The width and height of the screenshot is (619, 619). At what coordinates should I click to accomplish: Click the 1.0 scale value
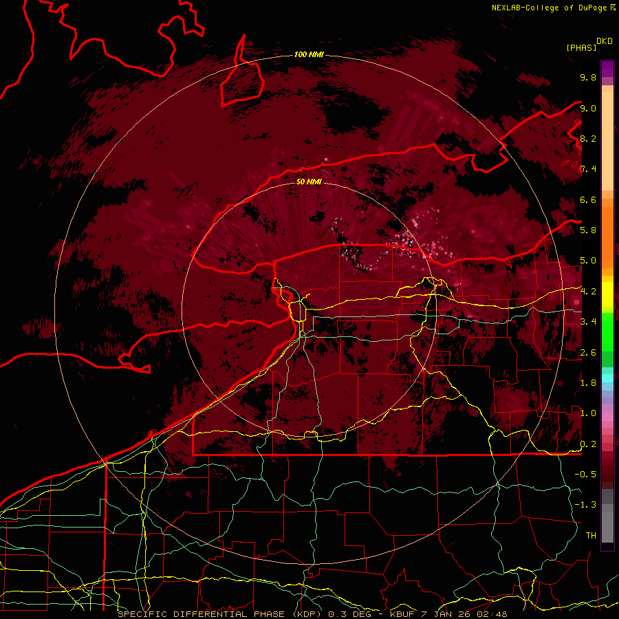pos(588,413)
